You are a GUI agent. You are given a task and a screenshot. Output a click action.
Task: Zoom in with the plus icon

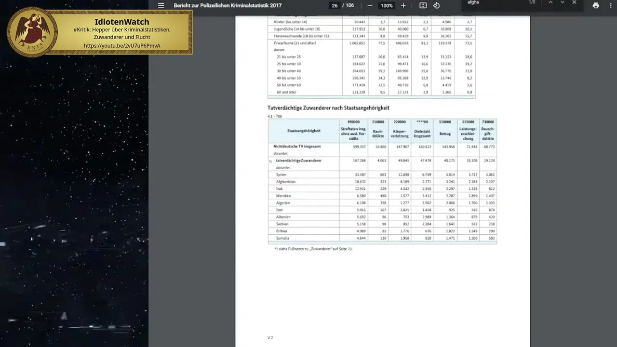(403, 5)
